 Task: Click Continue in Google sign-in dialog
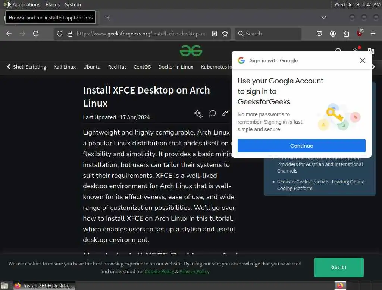[x=301, y=146]
